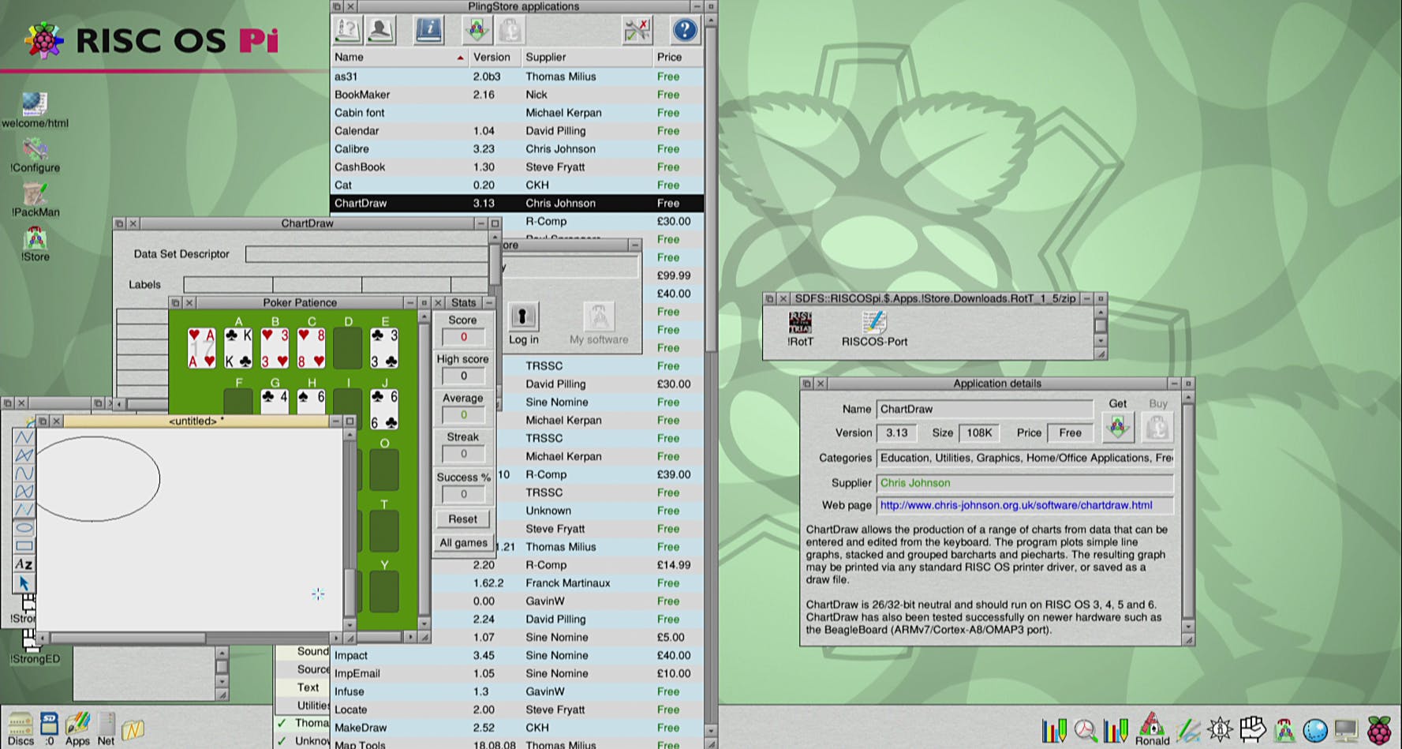Click the PlingStore window vertical scrollbar
The width and height of the screenshot is (1402, 749).
[710, 189]
